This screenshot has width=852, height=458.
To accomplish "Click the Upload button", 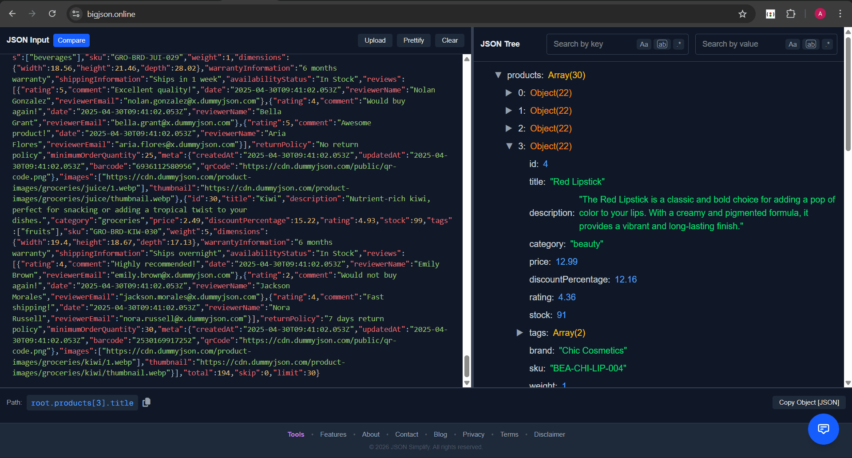I will pyautogui.click(x=375, y=40).
